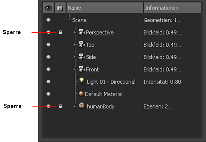Click the eye visibility column header icon
This screenshot has width=206, height=142.
pyautogui.click(x=48, y=8)
